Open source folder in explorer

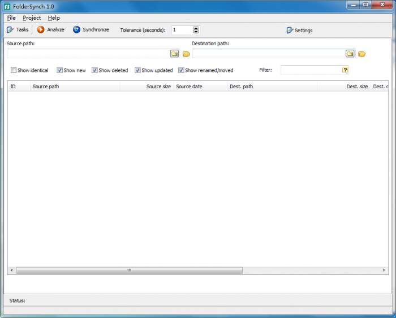pyautogui.click(x=186, y=54)
